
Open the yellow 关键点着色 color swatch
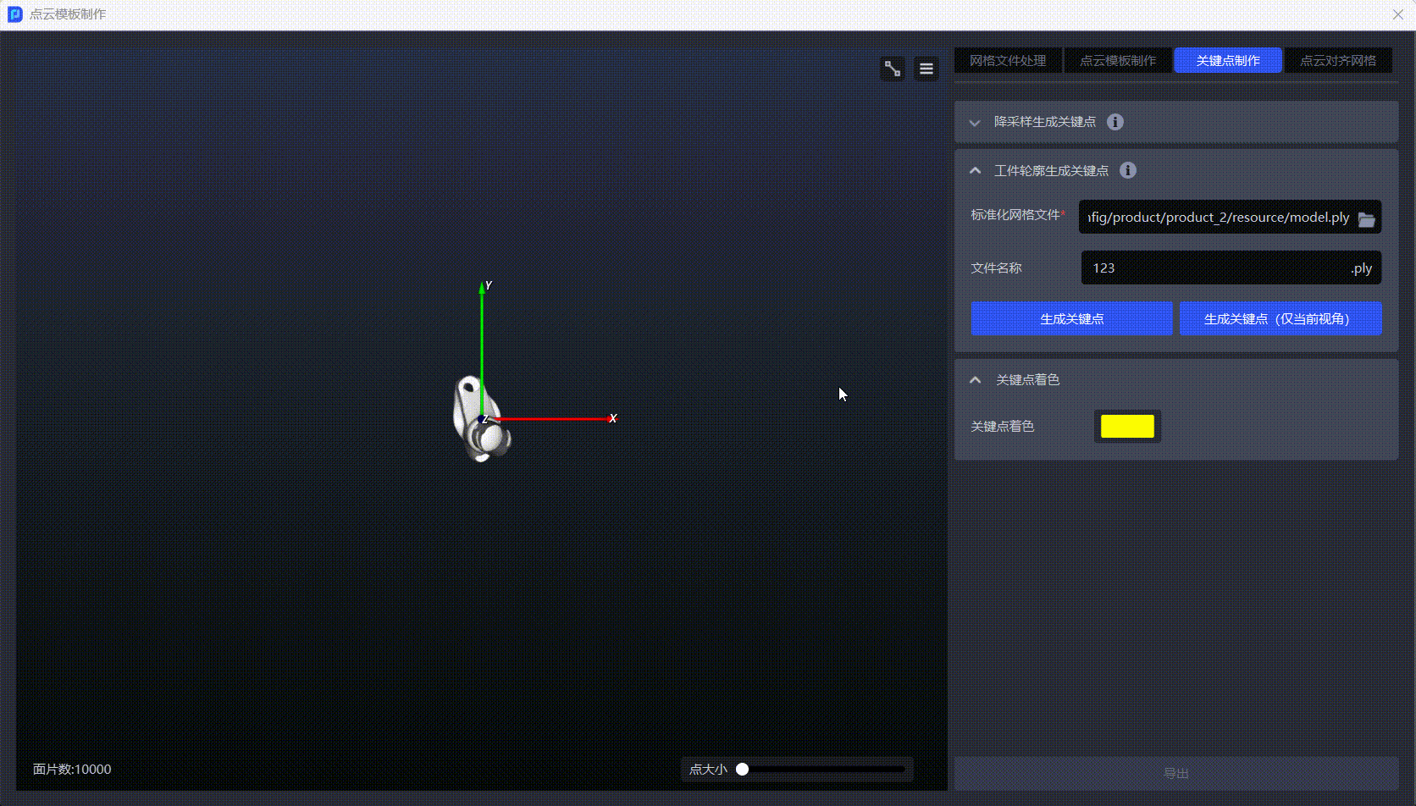[1127, 427]
